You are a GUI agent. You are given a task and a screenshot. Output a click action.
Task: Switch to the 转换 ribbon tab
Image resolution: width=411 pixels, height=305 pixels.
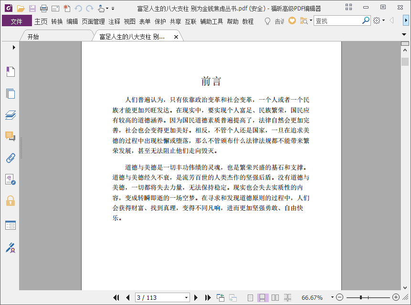[57, 21]
